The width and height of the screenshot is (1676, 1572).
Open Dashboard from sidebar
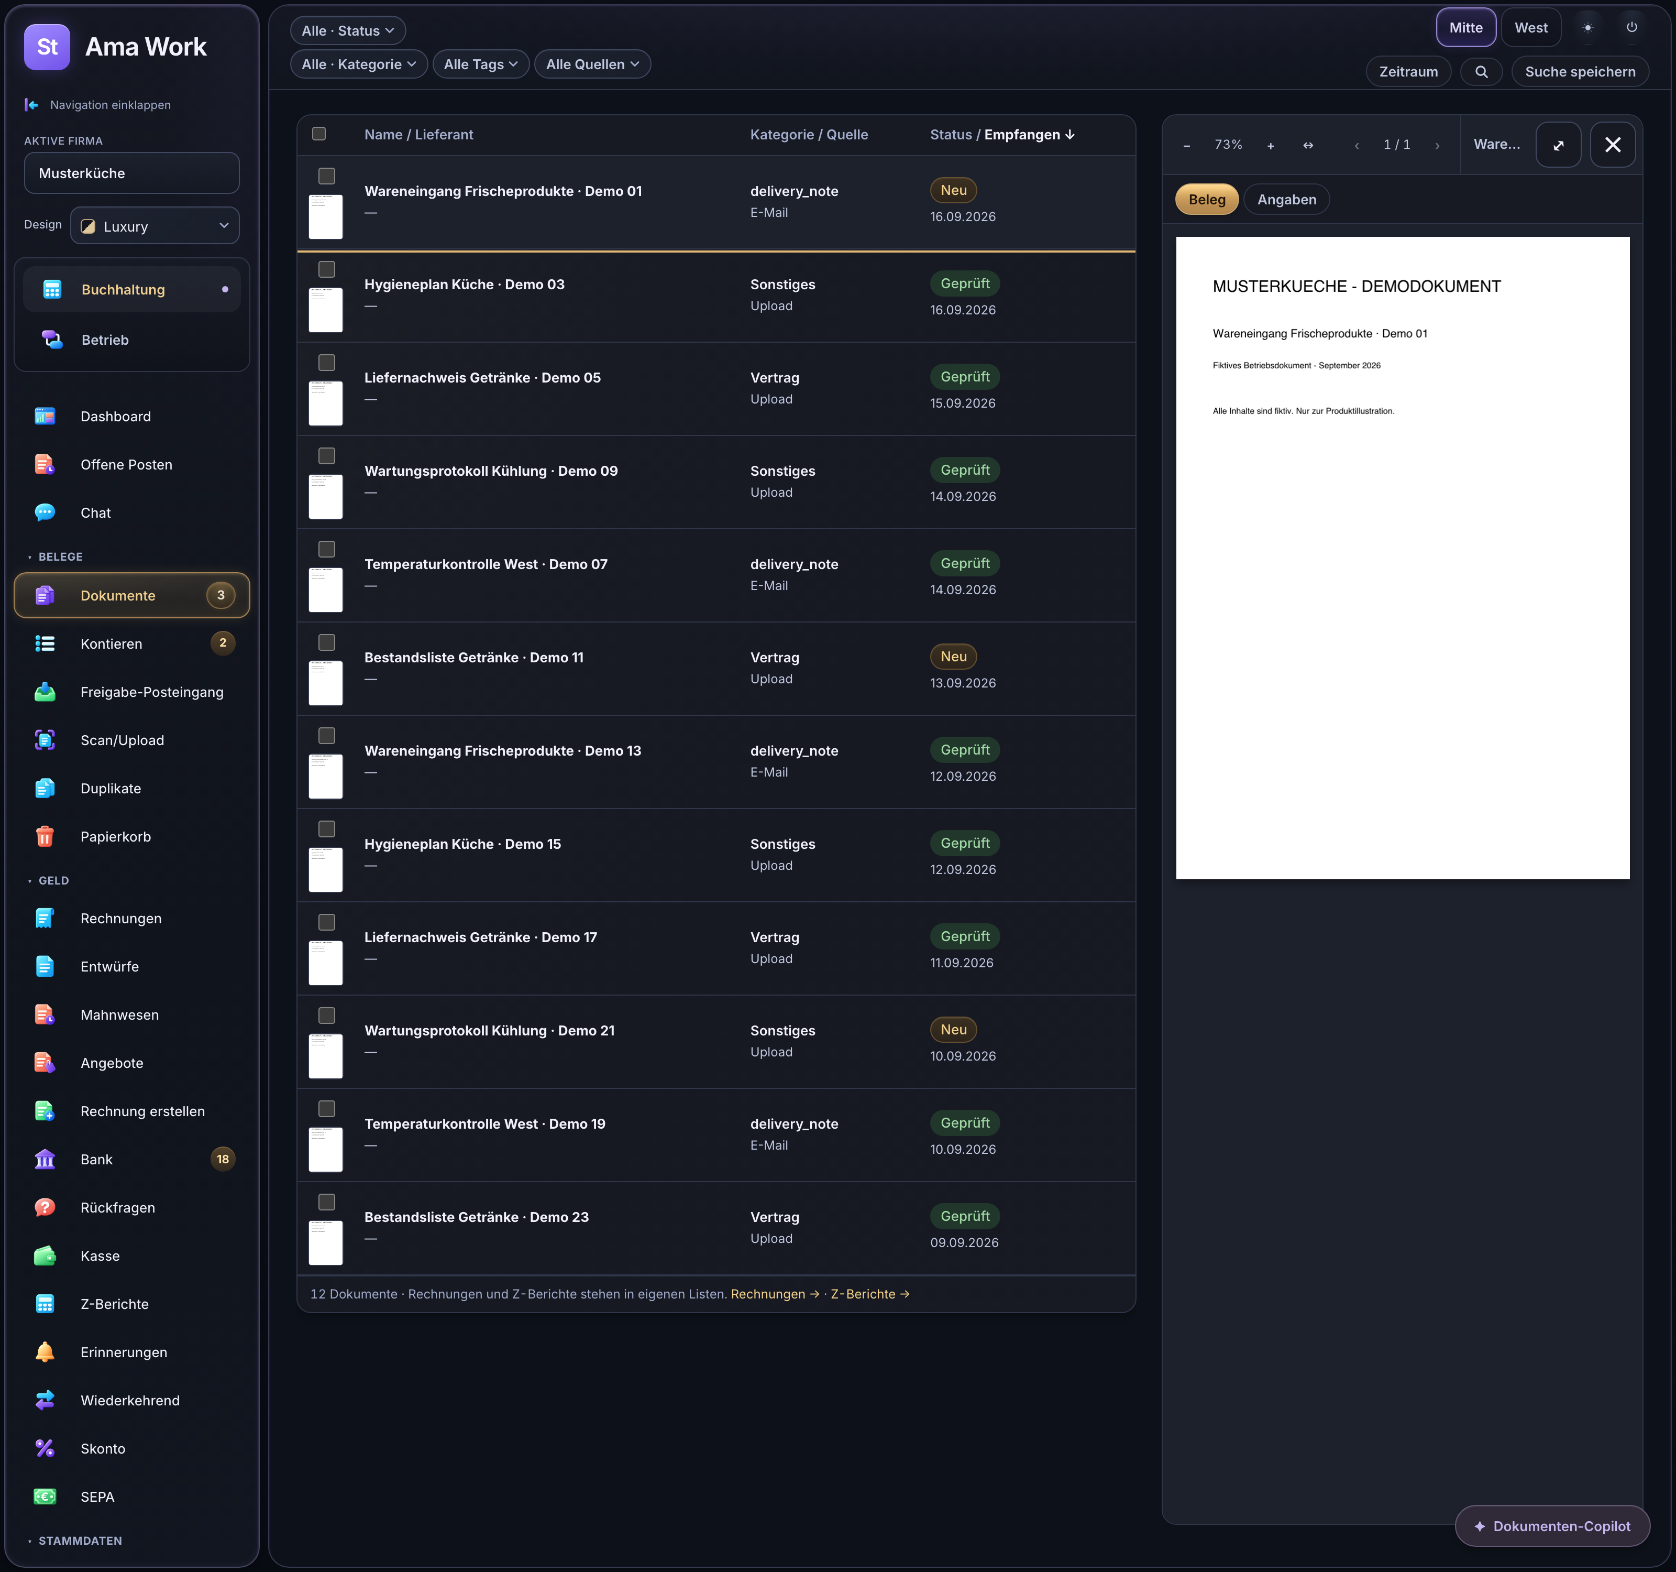[131, 417]
